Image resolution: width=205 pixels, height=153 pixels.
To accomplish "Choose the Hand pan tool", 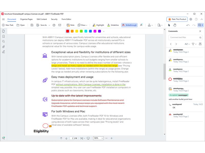I will [x=175, y=25].
